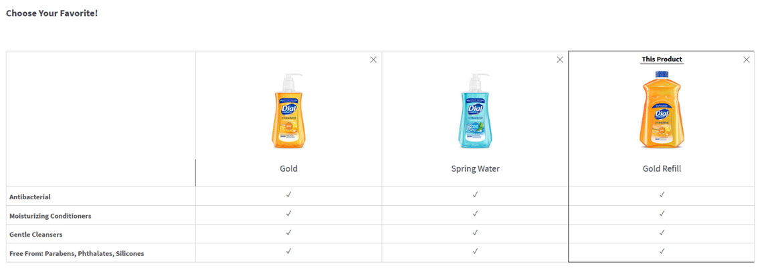Click Moisturizing Conditioners checkmark for Gold
Screen dimensions: 766x270
(289, 214)
